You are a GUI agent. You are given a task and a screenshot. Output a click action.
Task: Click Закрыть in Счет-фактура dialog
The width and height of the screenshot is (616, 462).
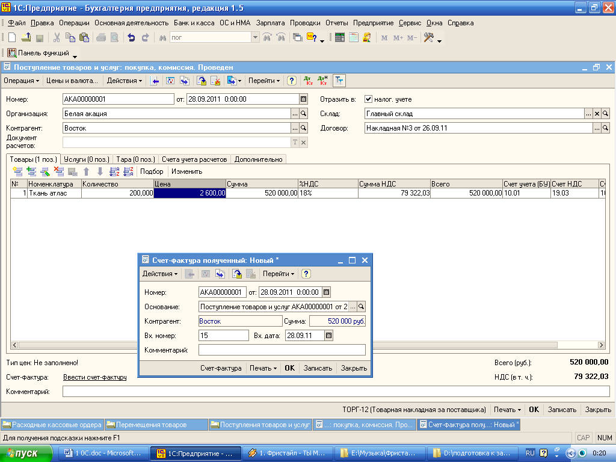(354, 368)
